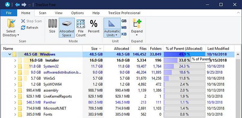Click the scrollbar up arrow

coord(238,54)
